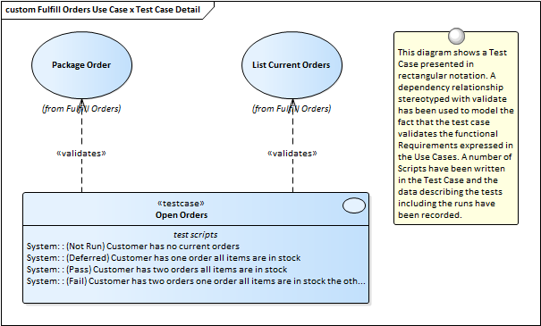
Task: Click the yellow note text body
Action: pos(455,134)
